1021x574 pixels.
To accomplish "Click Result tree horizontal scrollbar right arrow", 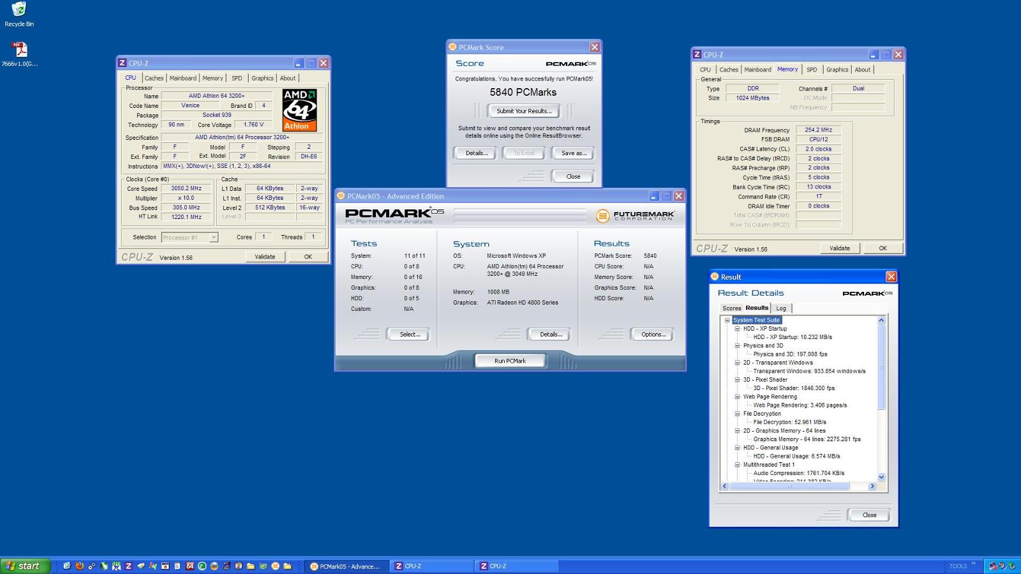I will 872,486.
